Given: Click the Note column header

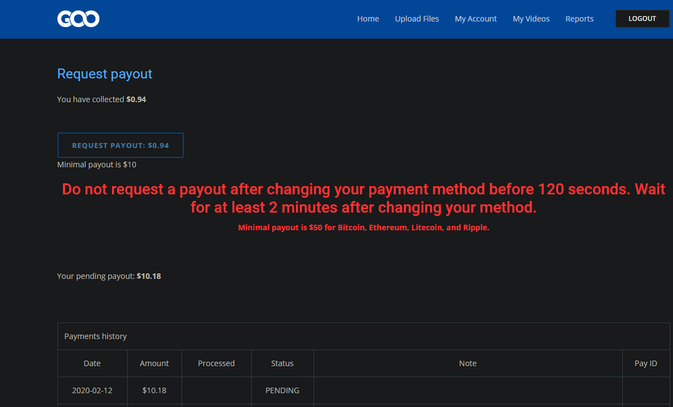Looking at the screenshot, I should [468, 363].
